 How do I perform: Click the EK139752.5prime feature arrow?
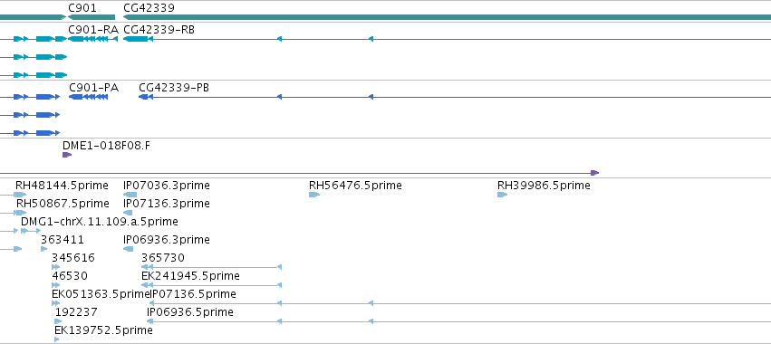(56, 339)
